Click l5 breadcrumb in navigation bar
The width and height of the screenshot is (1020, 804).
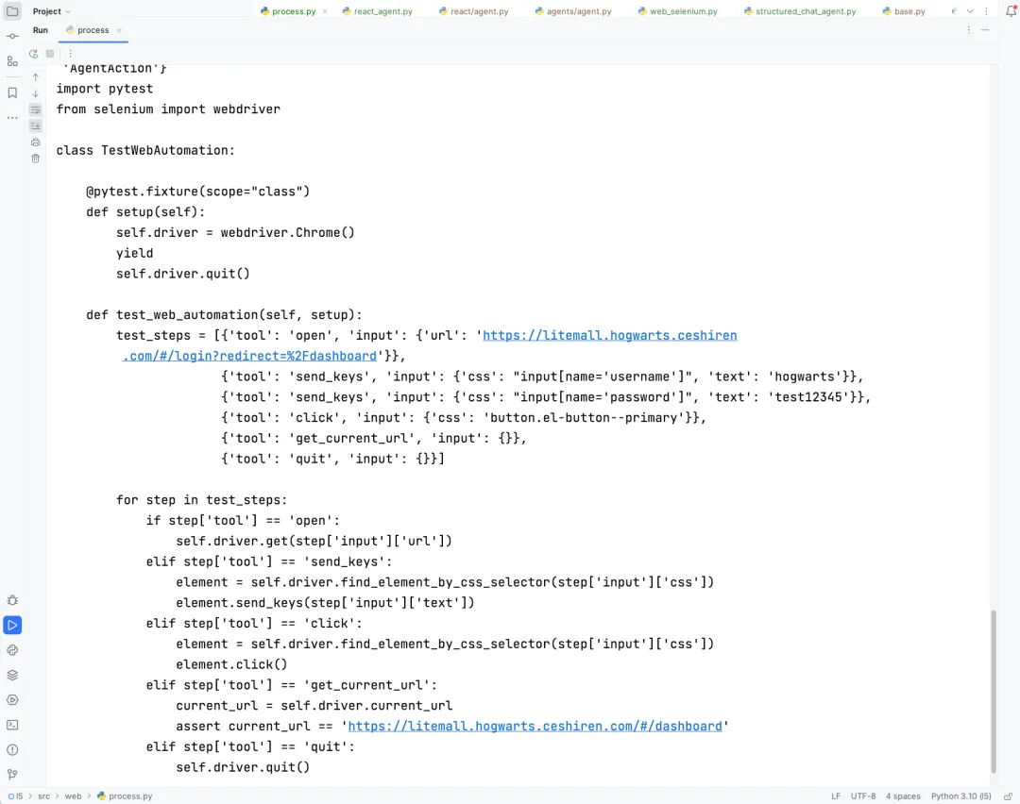coord(16,796)
